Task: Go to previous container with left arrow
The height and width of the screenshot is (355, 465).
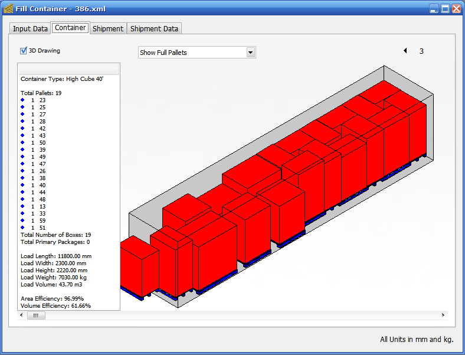Action: 405,51
